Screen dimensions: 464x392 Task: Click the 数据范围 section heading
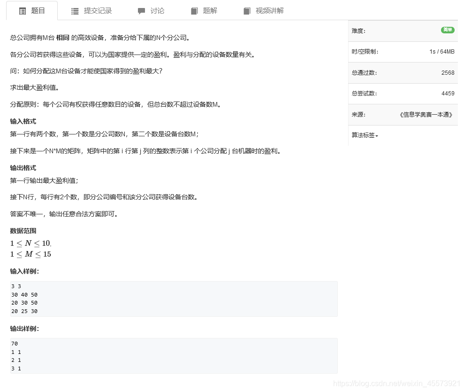point(23,231)
